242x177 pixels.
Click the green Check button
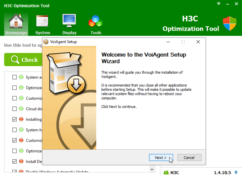coord(23,60)
